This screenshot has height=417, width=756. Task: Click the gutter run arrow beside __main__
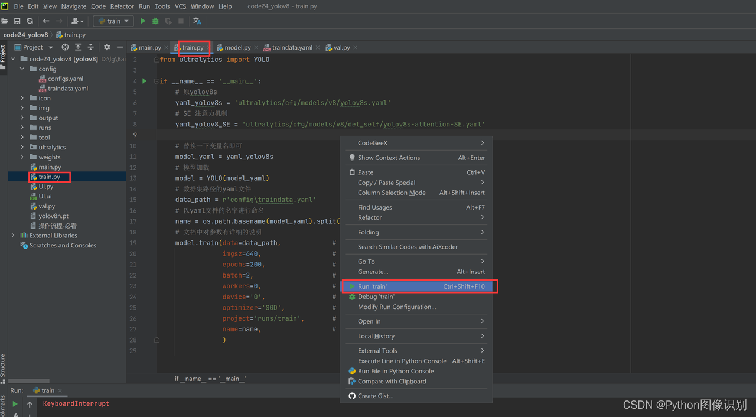(x=144, y=81)
